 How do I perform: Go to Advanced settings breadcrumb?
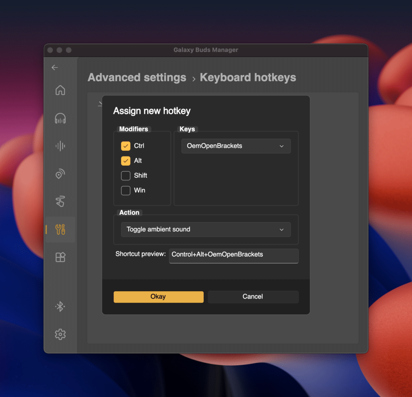pos(137,78)
